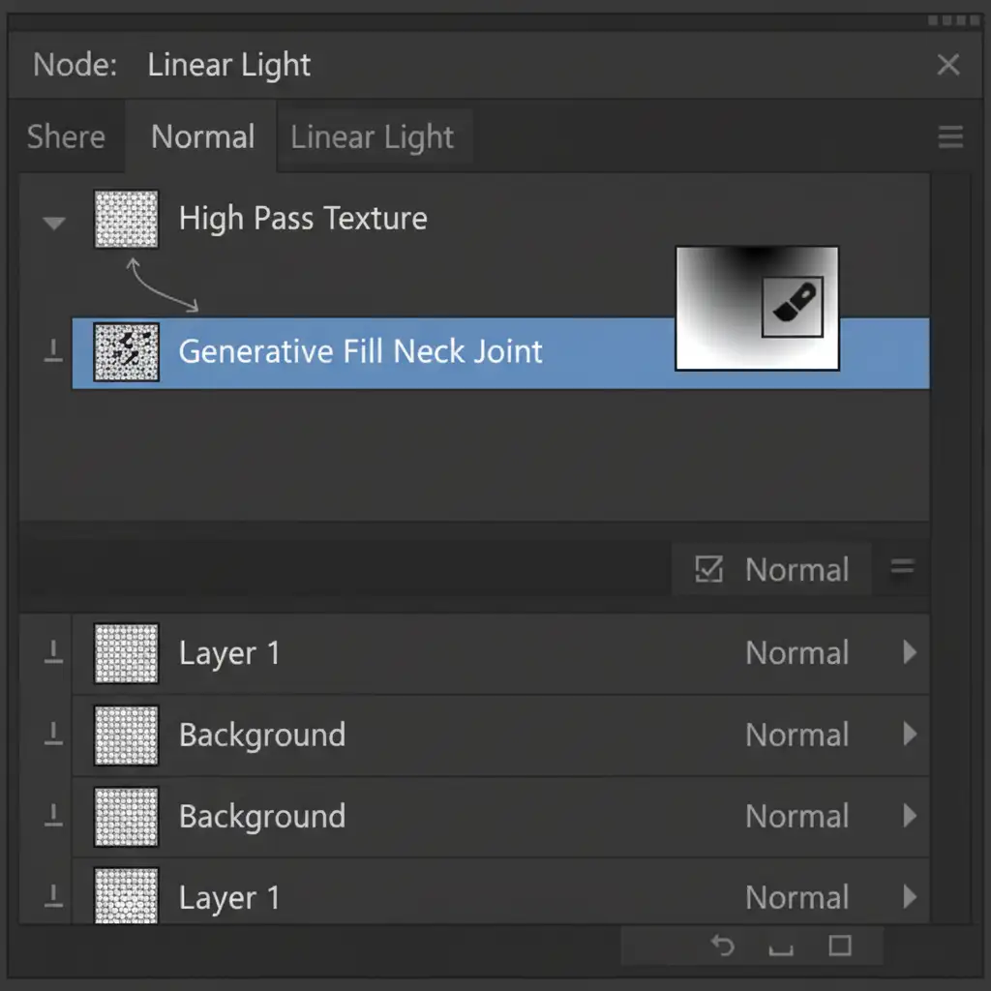Toggle the pin on the upper Background layer

(x=53, y=736)
